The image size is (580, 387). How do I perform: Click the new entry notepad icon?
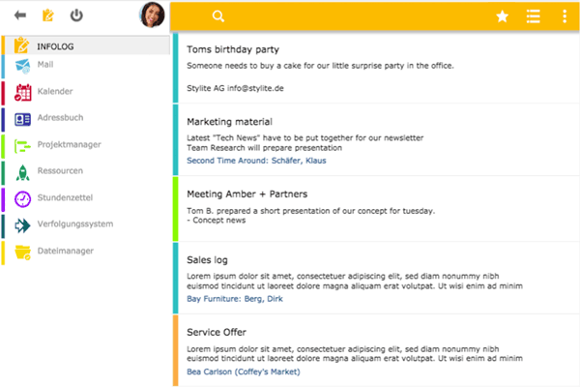[48, 15]
